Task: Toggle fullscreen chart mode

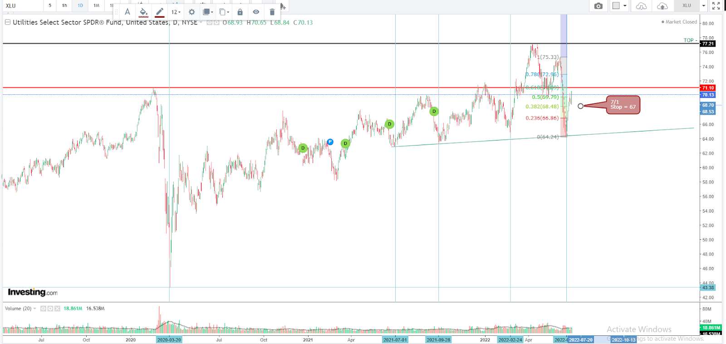Action: point(716,6)
